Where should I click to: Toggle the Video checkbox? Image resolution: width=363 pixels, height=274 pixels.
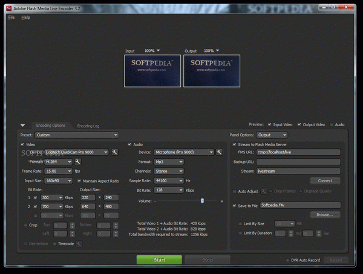22,144
